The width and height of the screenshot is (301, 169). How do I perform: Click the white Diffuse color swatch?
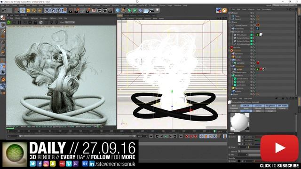[x=239, y=138]
